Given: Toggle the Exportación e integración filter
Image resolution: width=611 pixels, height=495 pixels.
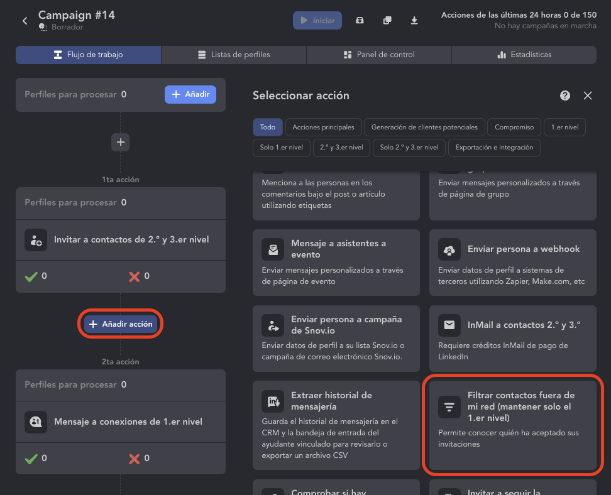Looking at the screenshot, I should pyautogui.click(x=494, y=148).
